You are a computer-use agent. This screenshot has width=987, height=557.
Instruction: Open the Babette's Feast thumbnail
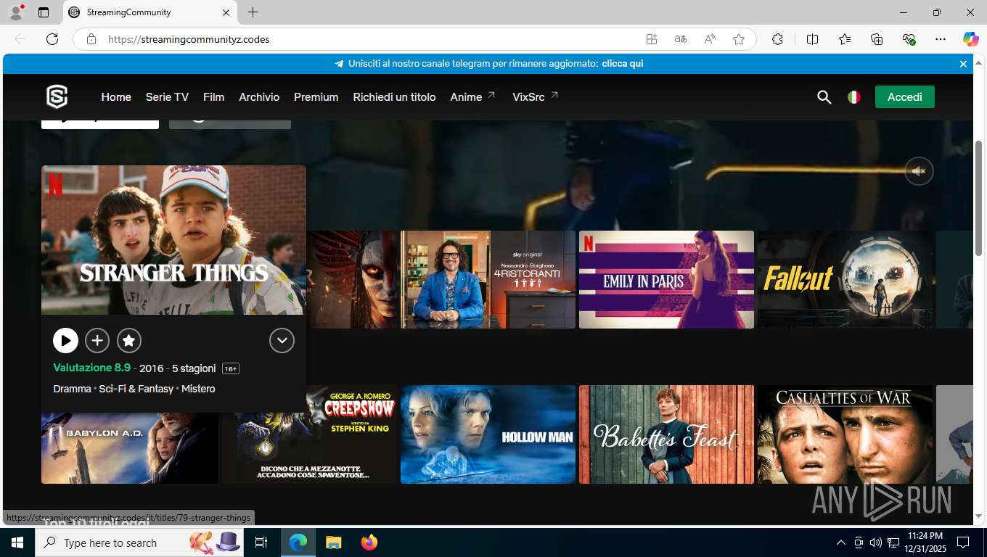tap(666, 434)
